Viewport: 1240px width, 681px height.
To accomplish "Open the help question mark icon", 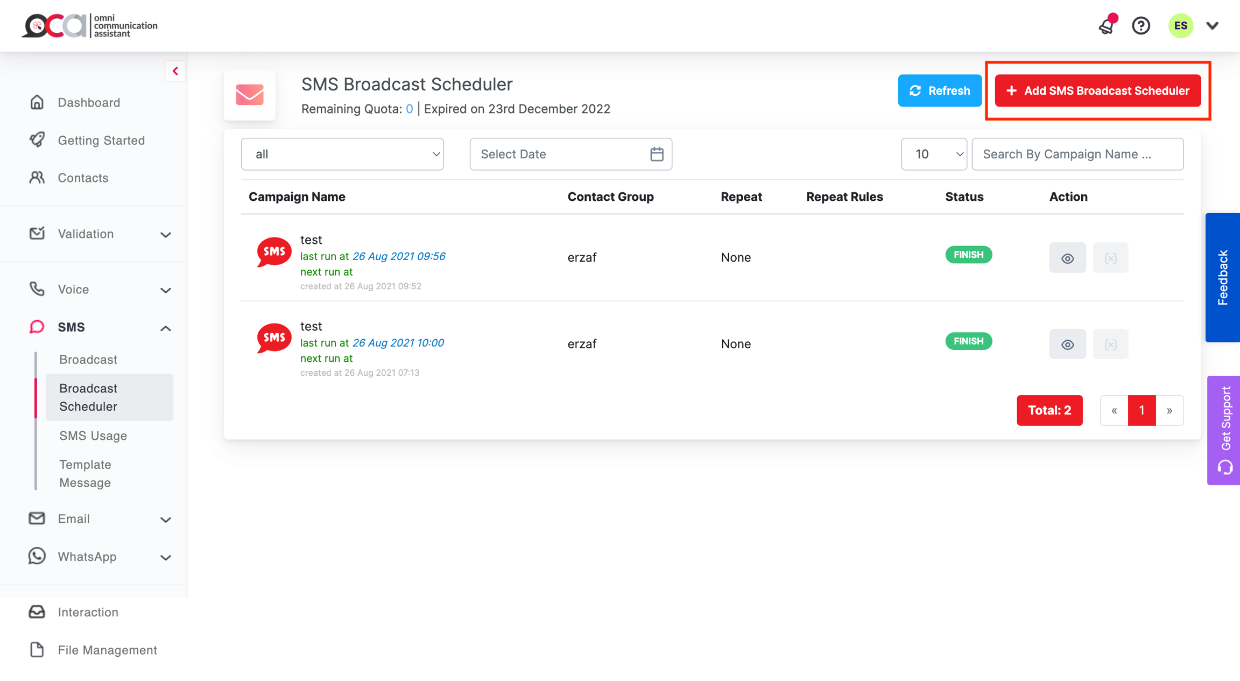I will (x=1140, y=25).
